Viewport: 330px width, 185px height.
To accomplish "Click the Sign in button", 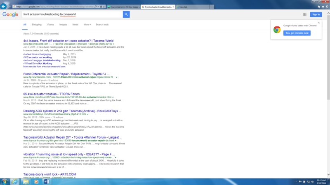I will (x=316, y=14).
